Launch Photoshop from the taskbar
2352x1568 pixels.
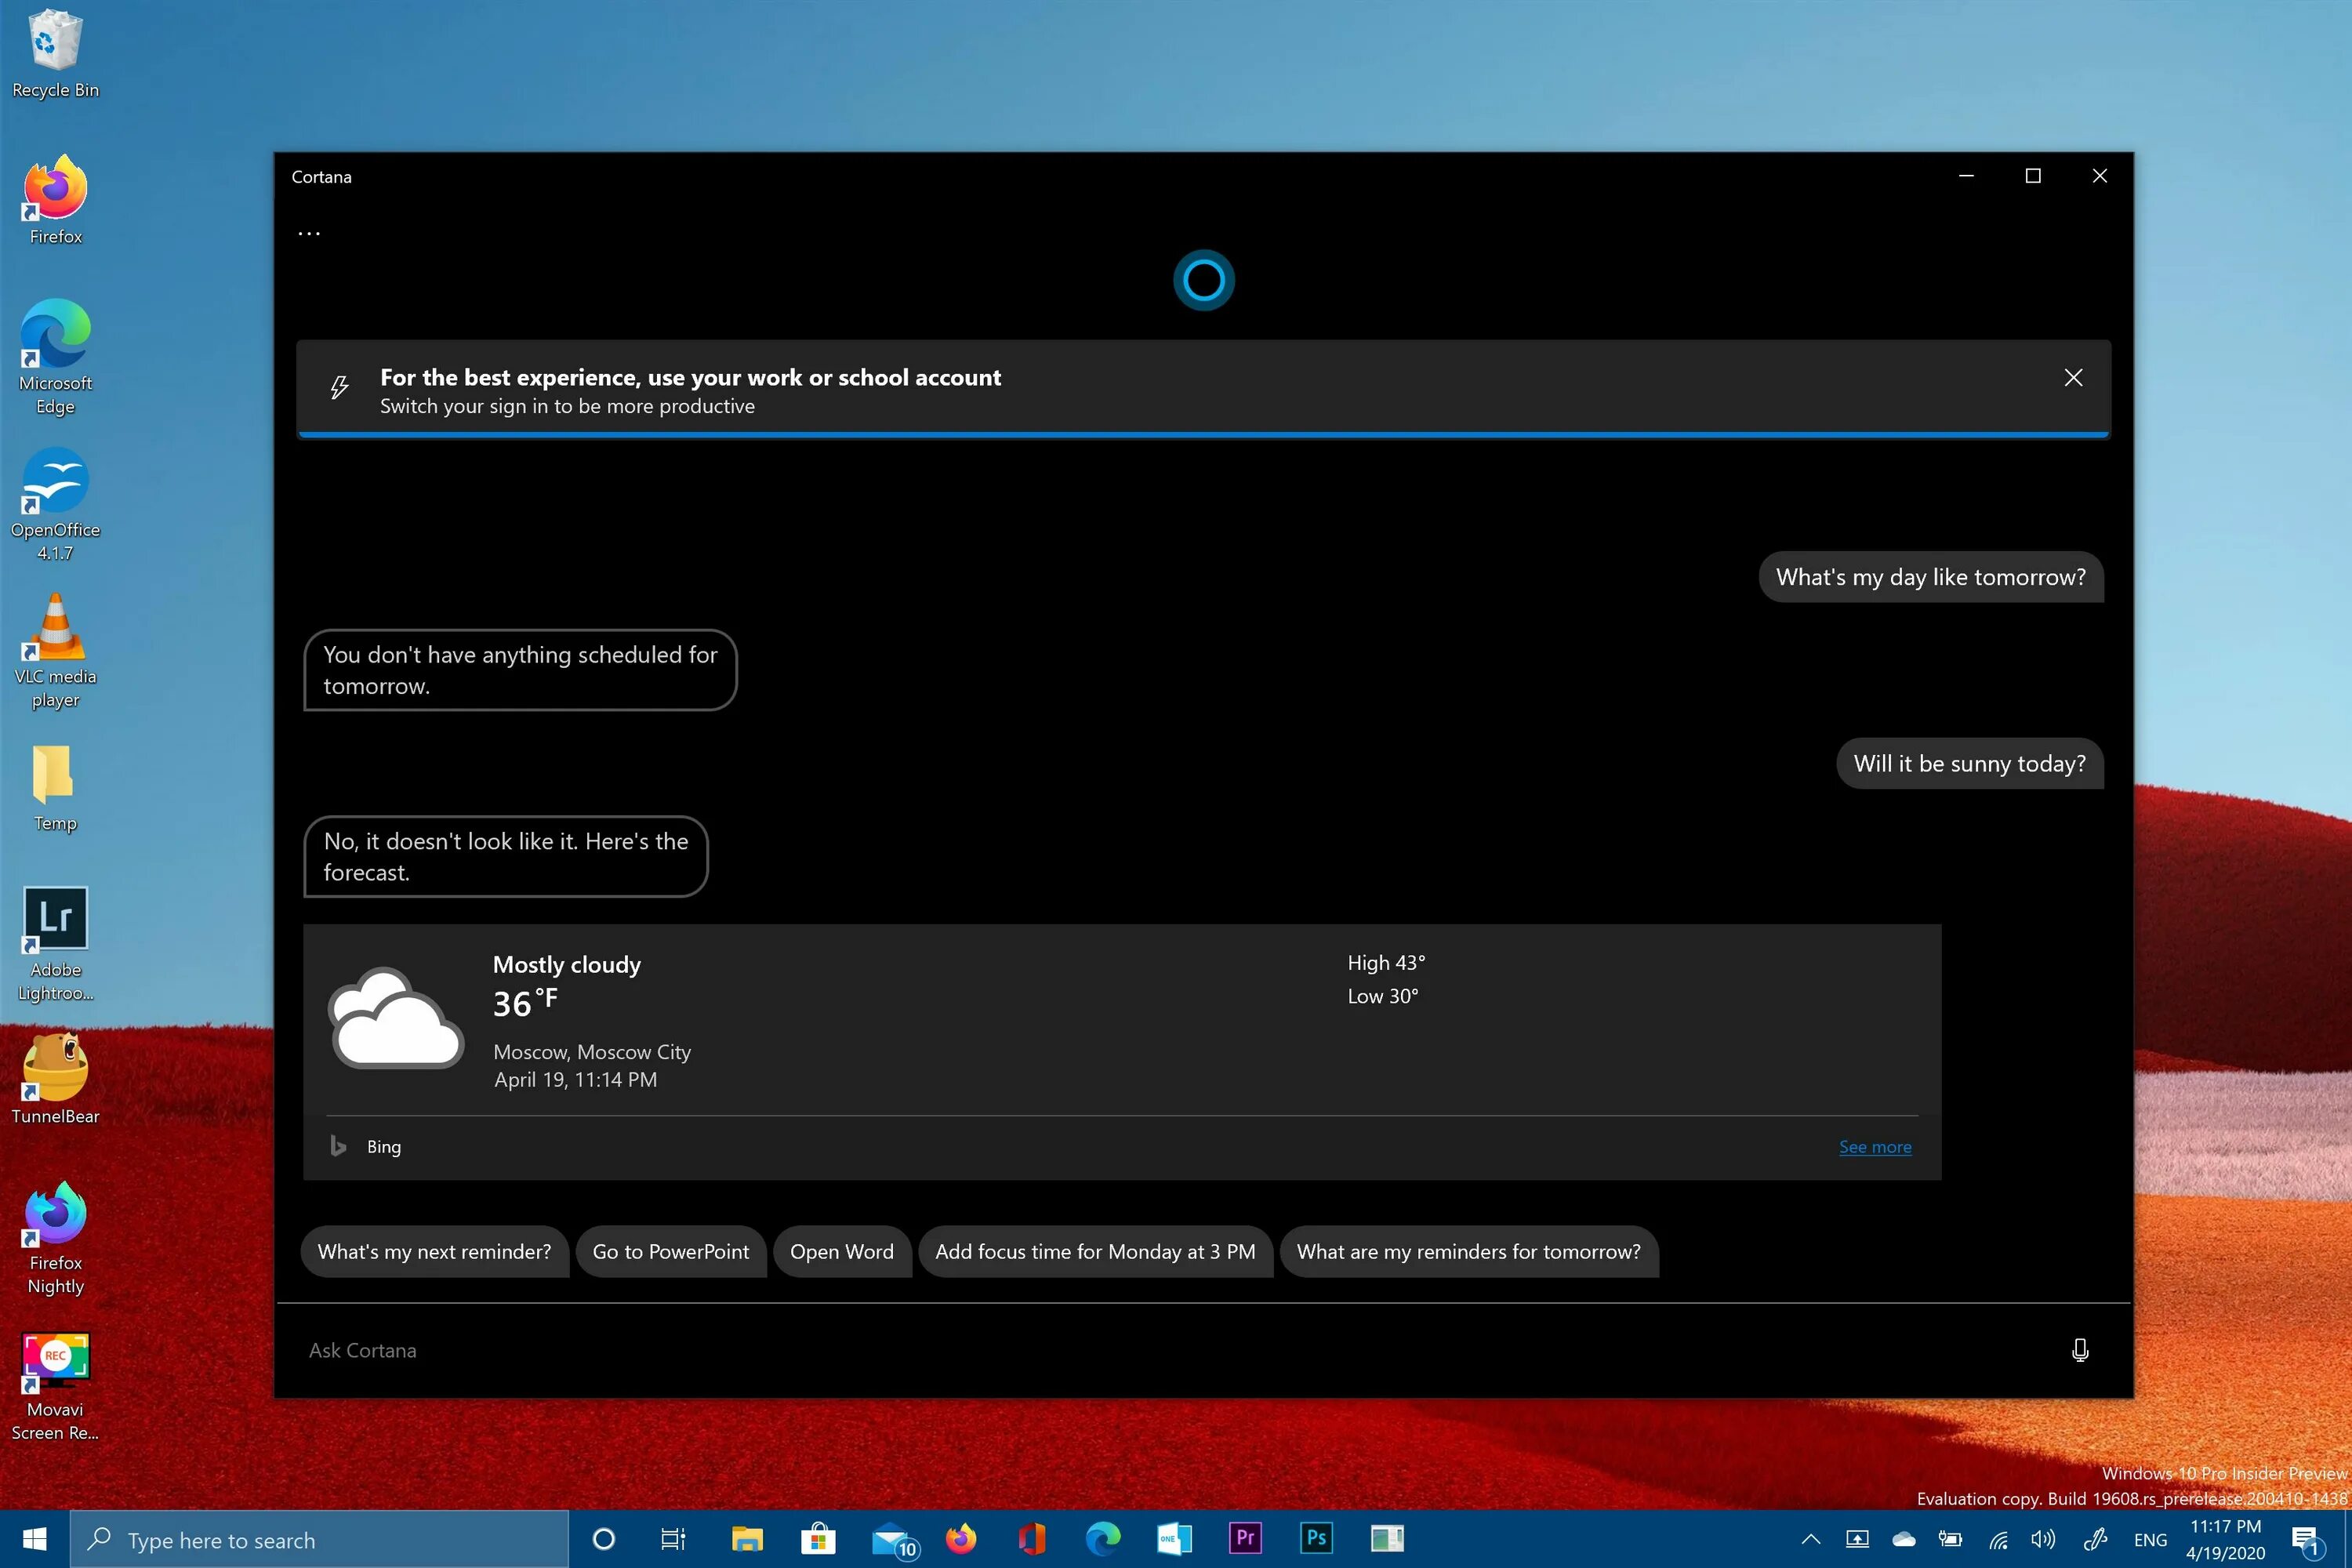point(1316,1538)
